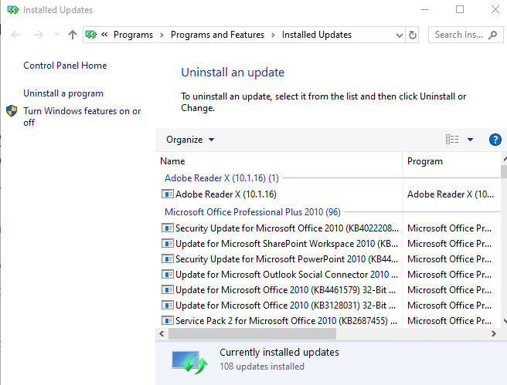Viewport: 507px width, 385px height.
Task: Open the Organize dropdown menu
Action: [x=190, y=140]
